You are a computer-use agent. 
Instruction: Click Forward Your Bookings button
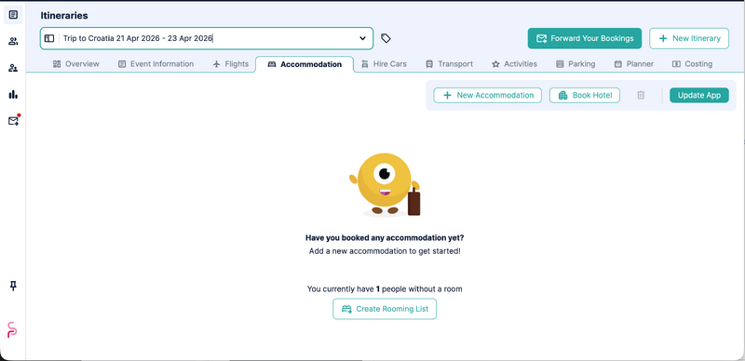click(x=585, y=38)
